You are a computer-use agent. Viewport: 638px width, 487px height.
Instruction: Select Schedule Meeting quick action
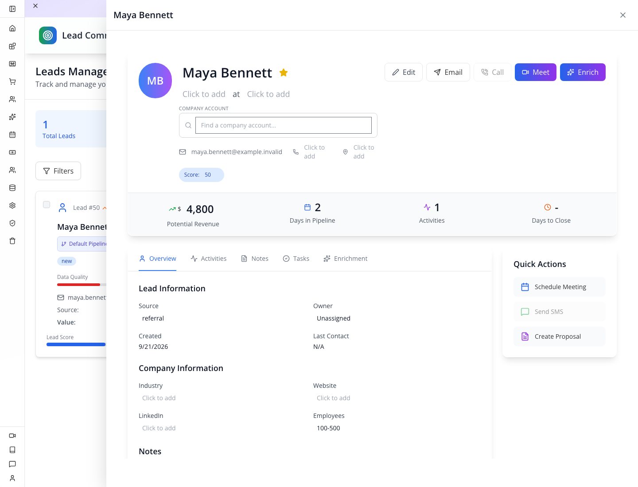tap(560, 287)
